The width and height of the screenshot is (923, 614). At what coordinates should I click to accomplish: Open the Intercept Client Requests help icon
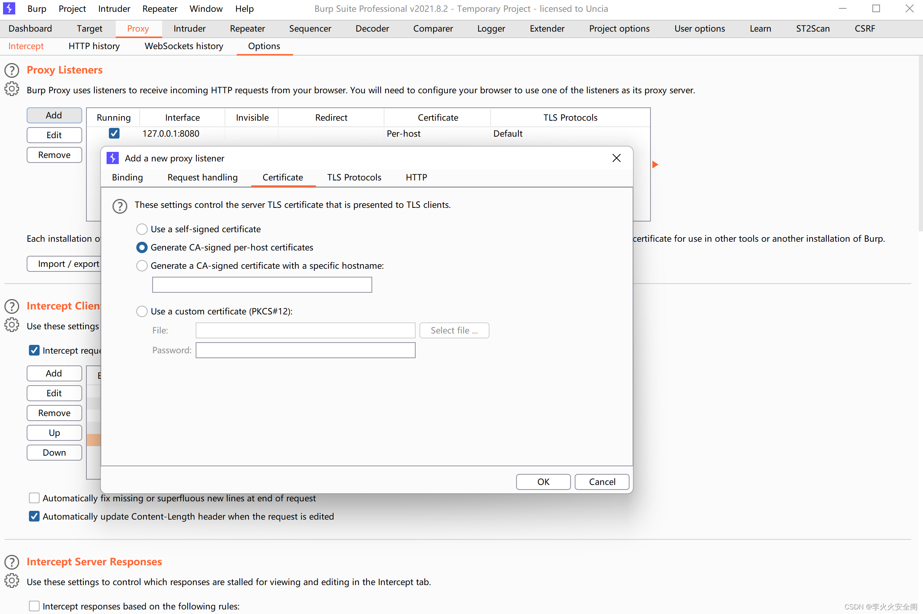[12, 306]
